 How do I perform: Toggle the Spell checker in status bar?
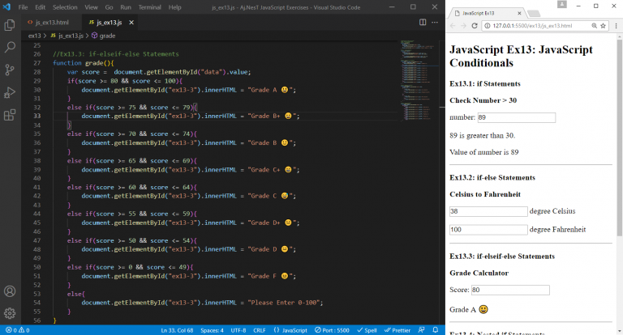(x=368, y=330)
